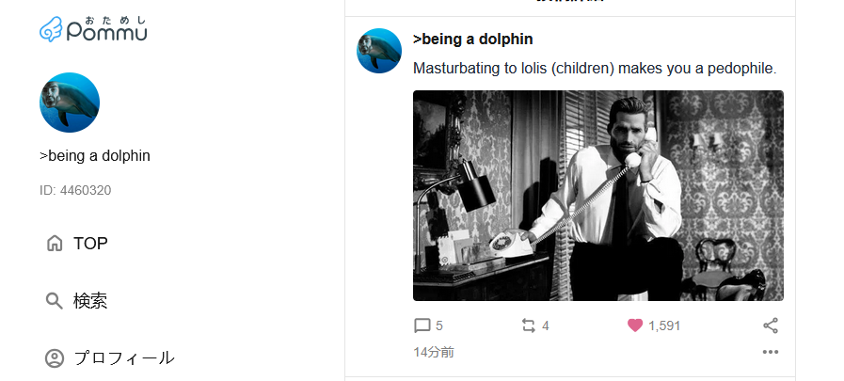The width and height of the screenshot is (844, 381).
Task: Select the TOP menu label
Action: click(x=90, y=244)
